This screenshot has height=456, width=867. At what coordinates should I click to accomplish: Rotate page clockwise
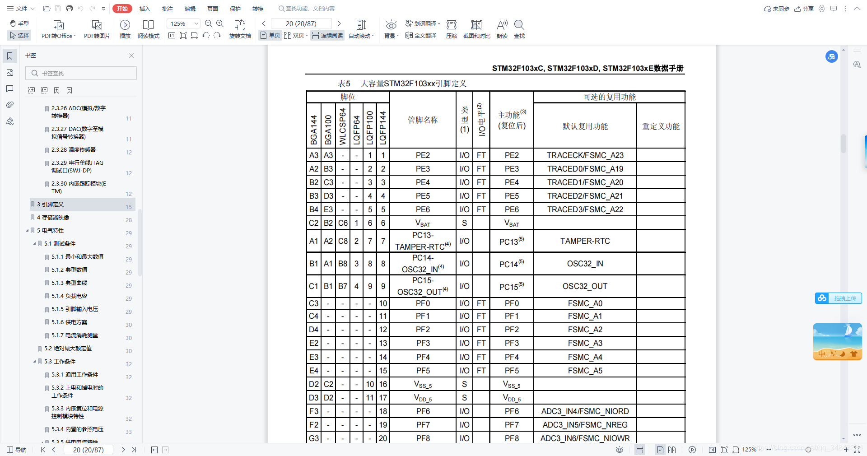(x=217, y=35)
